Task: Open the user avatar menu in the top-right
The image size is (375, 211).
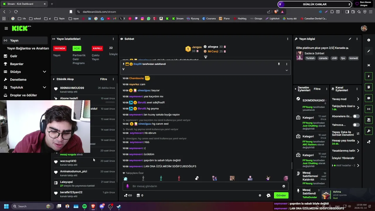Action: (x=364, y=28)
